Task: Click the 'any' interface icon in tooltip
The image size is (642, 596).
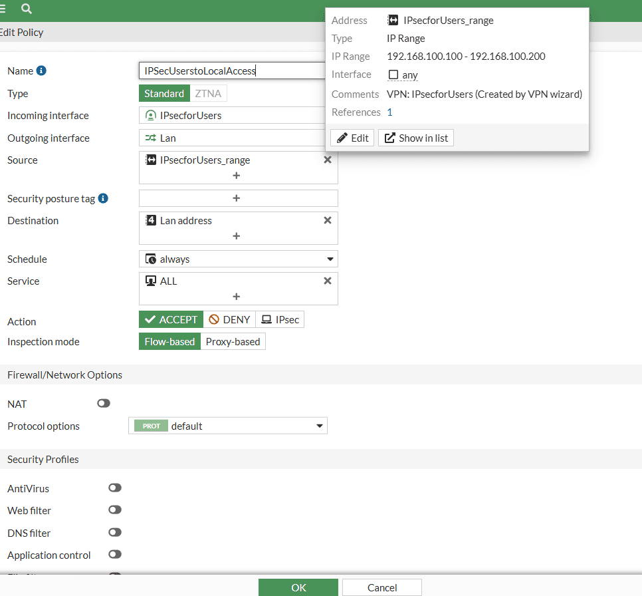Action: point(393,74)
